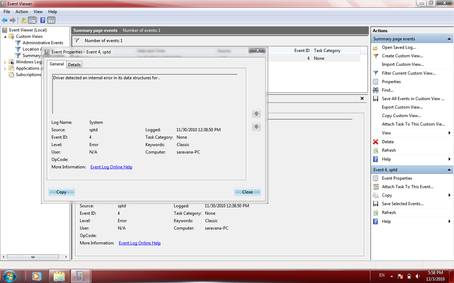Click Export Custom View action
This screenshot has width=454, height=283.
tap(402, 107)
